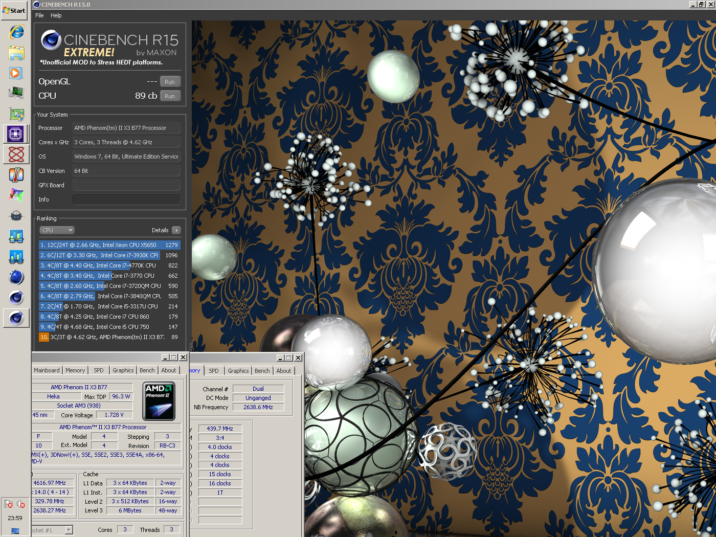Switch to the red knot-shaped taskbar icon

coord(16,154)
